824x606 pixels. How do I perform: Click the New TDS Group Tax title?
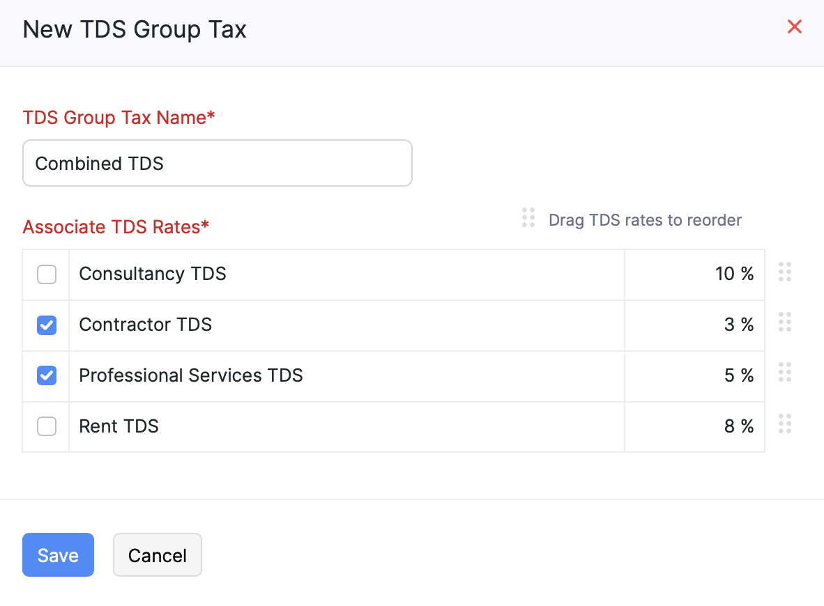135,29
